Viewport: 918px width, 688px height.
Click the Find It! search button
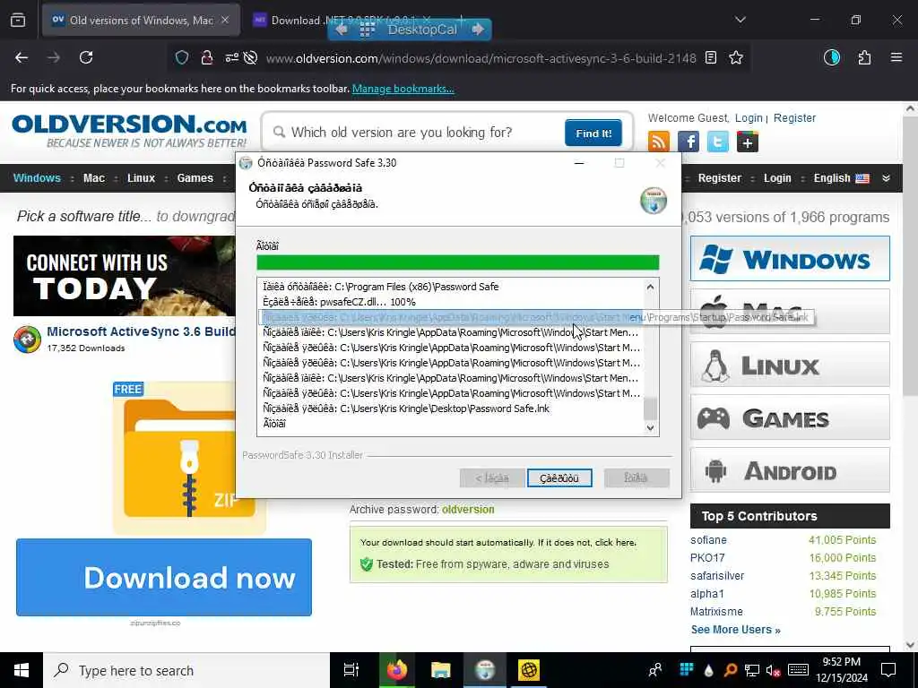(593, 133)
